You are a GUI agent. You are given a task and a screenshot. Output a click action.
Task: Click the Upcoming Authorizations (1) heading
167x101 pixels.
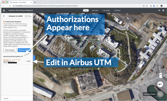[13, 56]
